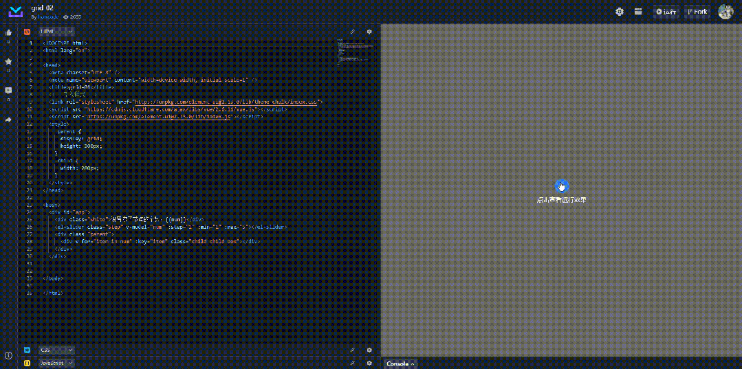Screen dimensions: 742x369
Task: Click the project title grid 02
Action: tap(43, 8)
